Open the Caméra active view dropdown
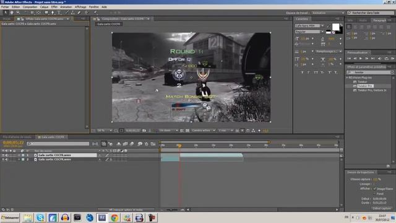Viewport: 396px width, 223px height. pos(204,131)
